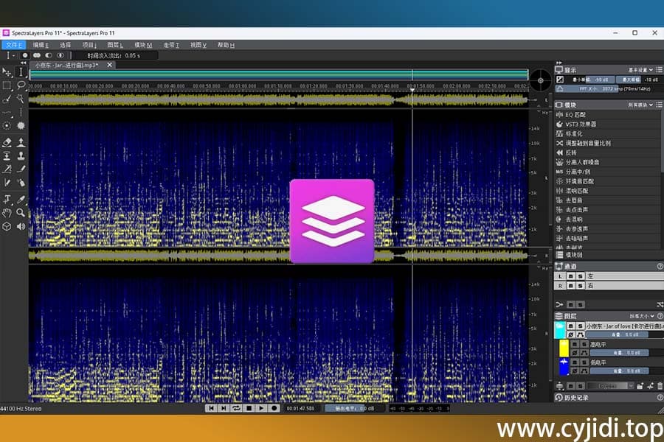Image resolution: width=664 pixels, height=442 pixels.
Task: Select the speaker playback tool
Action: (21, 227)
